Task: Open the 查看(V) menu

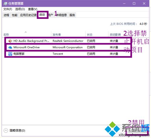Action: [33, 9]
